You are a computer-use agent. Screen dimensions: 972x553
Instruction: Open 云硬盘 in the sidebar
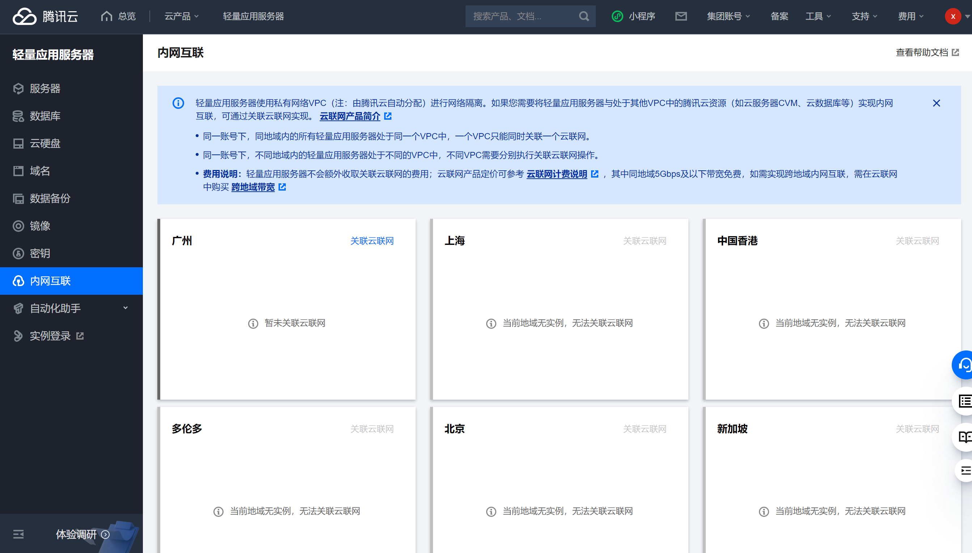point(71,144)
